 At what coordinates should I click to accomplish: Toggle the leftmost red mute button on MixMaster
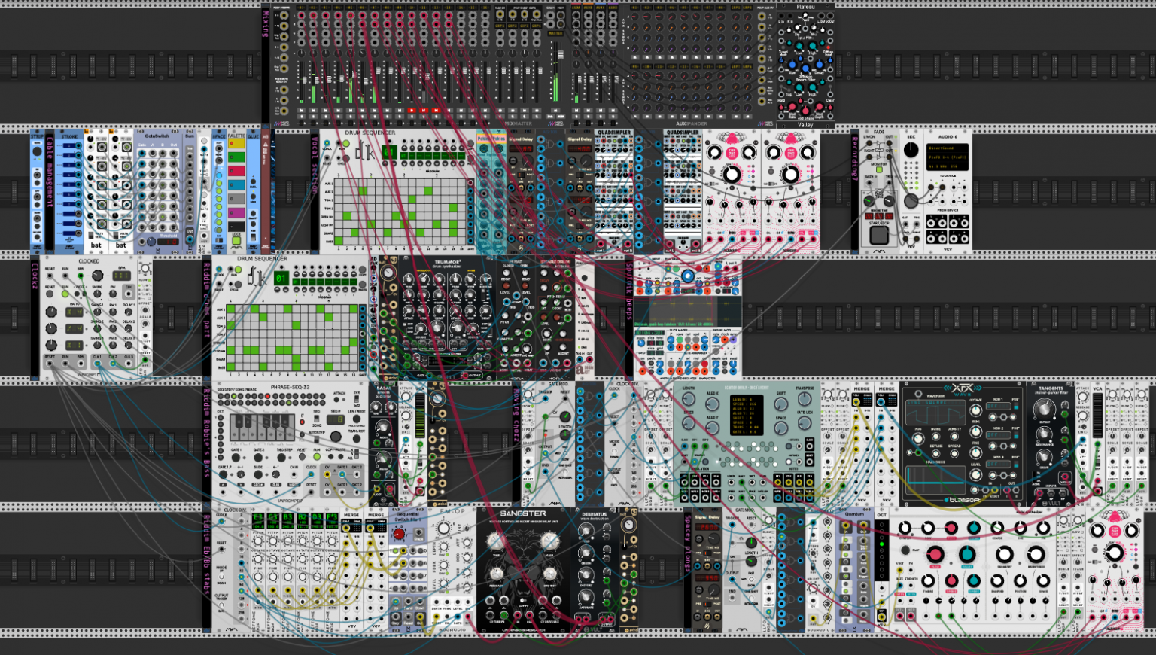coord(412,111)
